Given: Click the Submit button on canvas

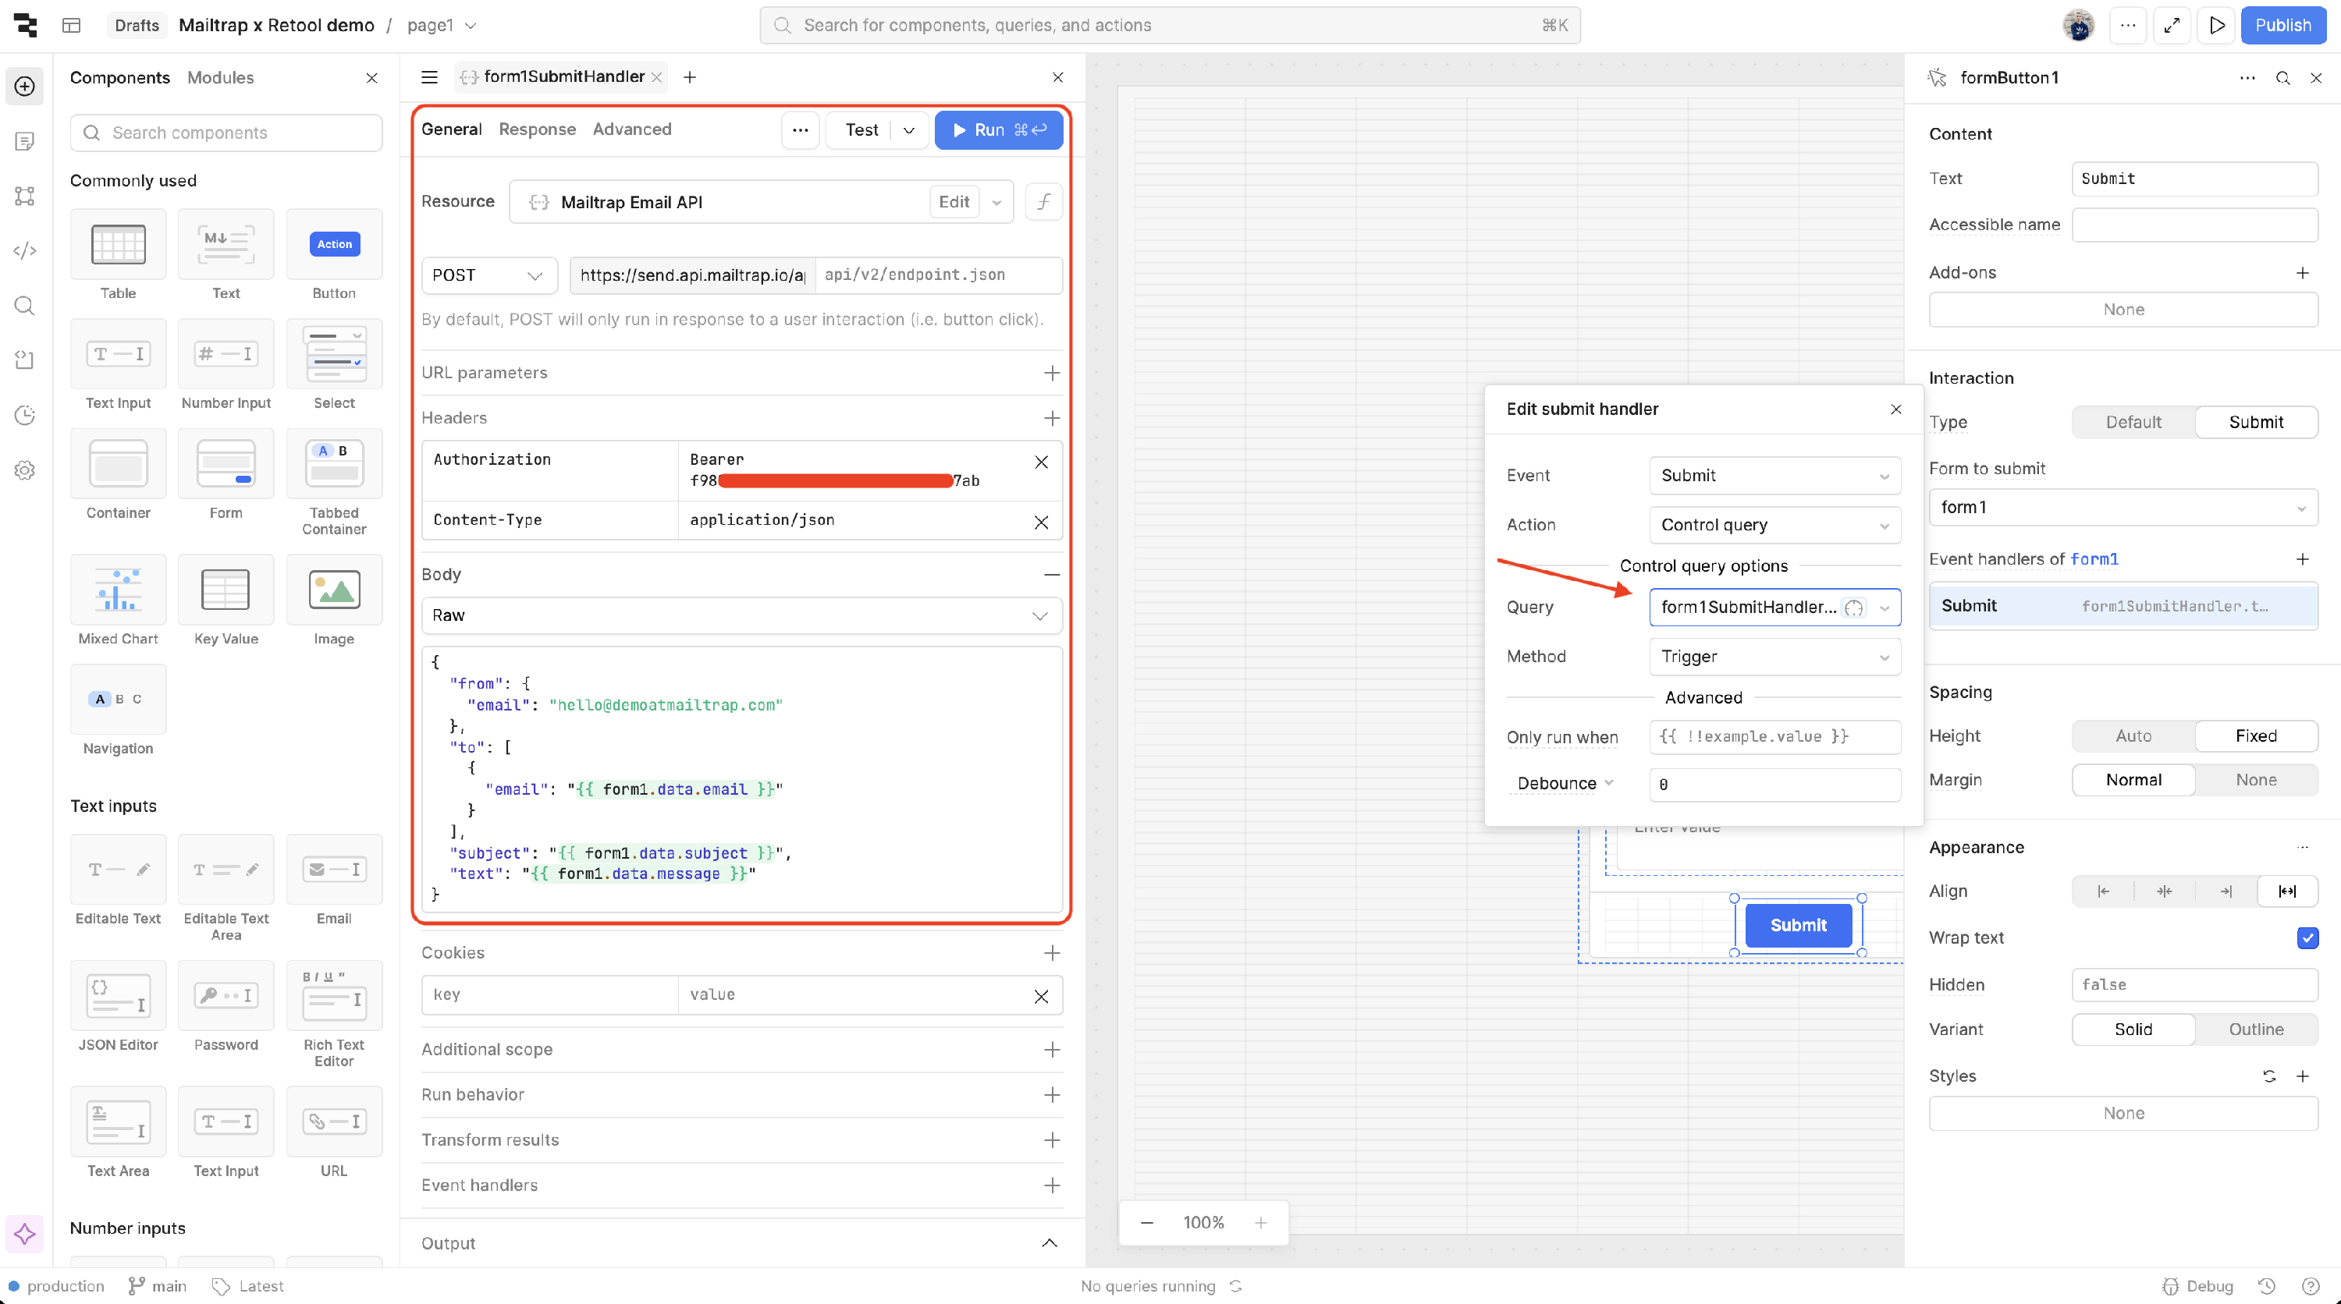Looking at the screenshot, I should pyautogui.click(x=1799, y=925).
